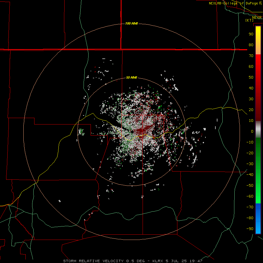Viewport: 263px width, 263px height.
Task: Click the -50 knot scale label
Action: point(250,186)
